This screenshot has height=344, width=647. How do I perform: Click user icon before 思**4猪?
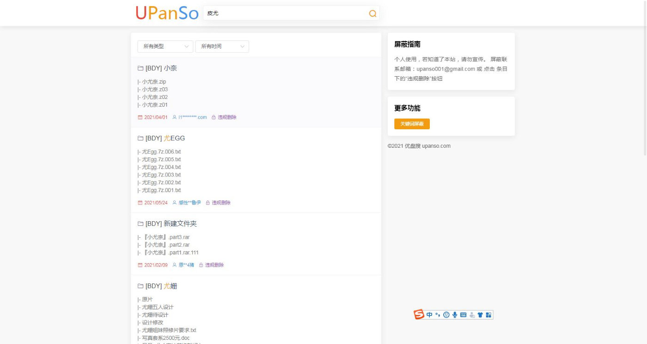click(x=174, y=265)
